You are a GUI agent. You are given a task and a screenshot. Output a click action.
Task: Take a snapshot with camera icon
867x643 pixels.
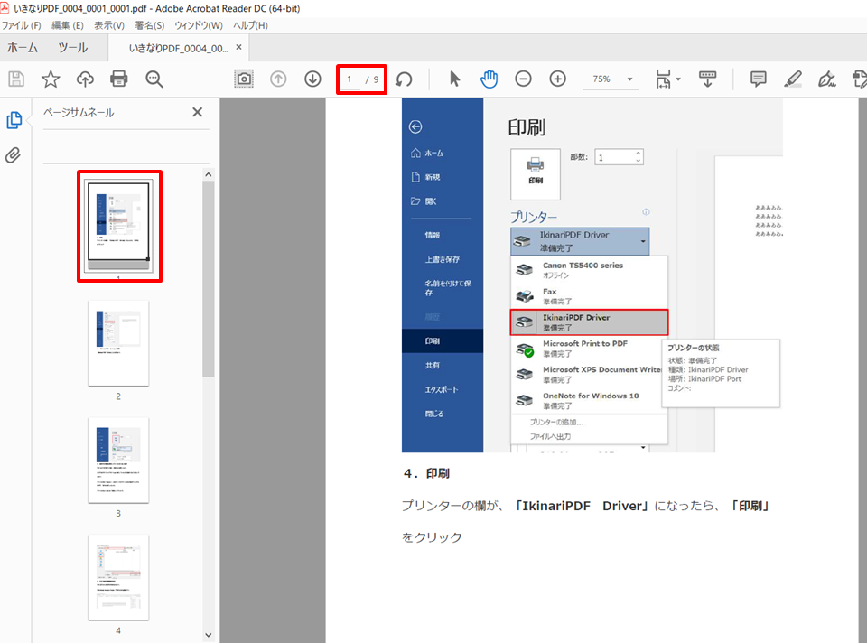pyautogui.click(x=244, y=79)
